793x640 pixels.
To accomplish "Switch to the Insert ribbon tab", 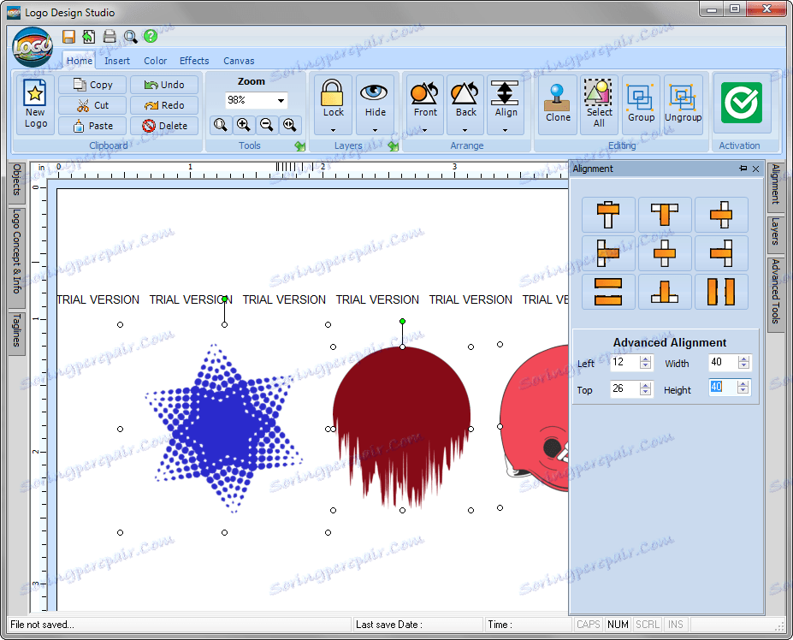I will click(117, 61).
